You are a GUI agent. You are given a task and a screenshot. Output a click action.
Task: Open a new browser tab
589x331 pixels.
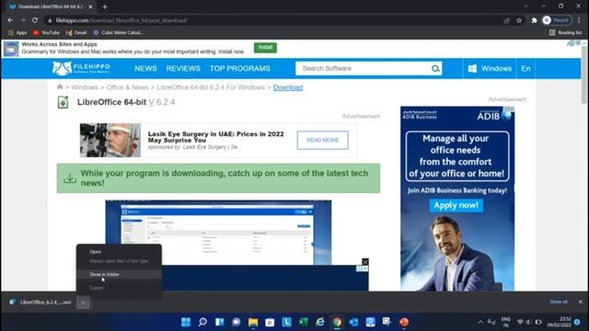point(105,6)
